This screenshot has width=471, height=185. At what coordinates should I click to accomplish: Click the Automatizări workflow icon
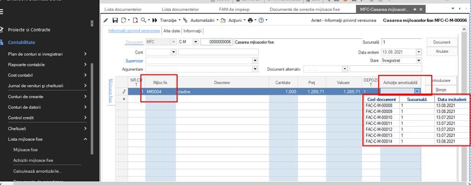[185, 21]
